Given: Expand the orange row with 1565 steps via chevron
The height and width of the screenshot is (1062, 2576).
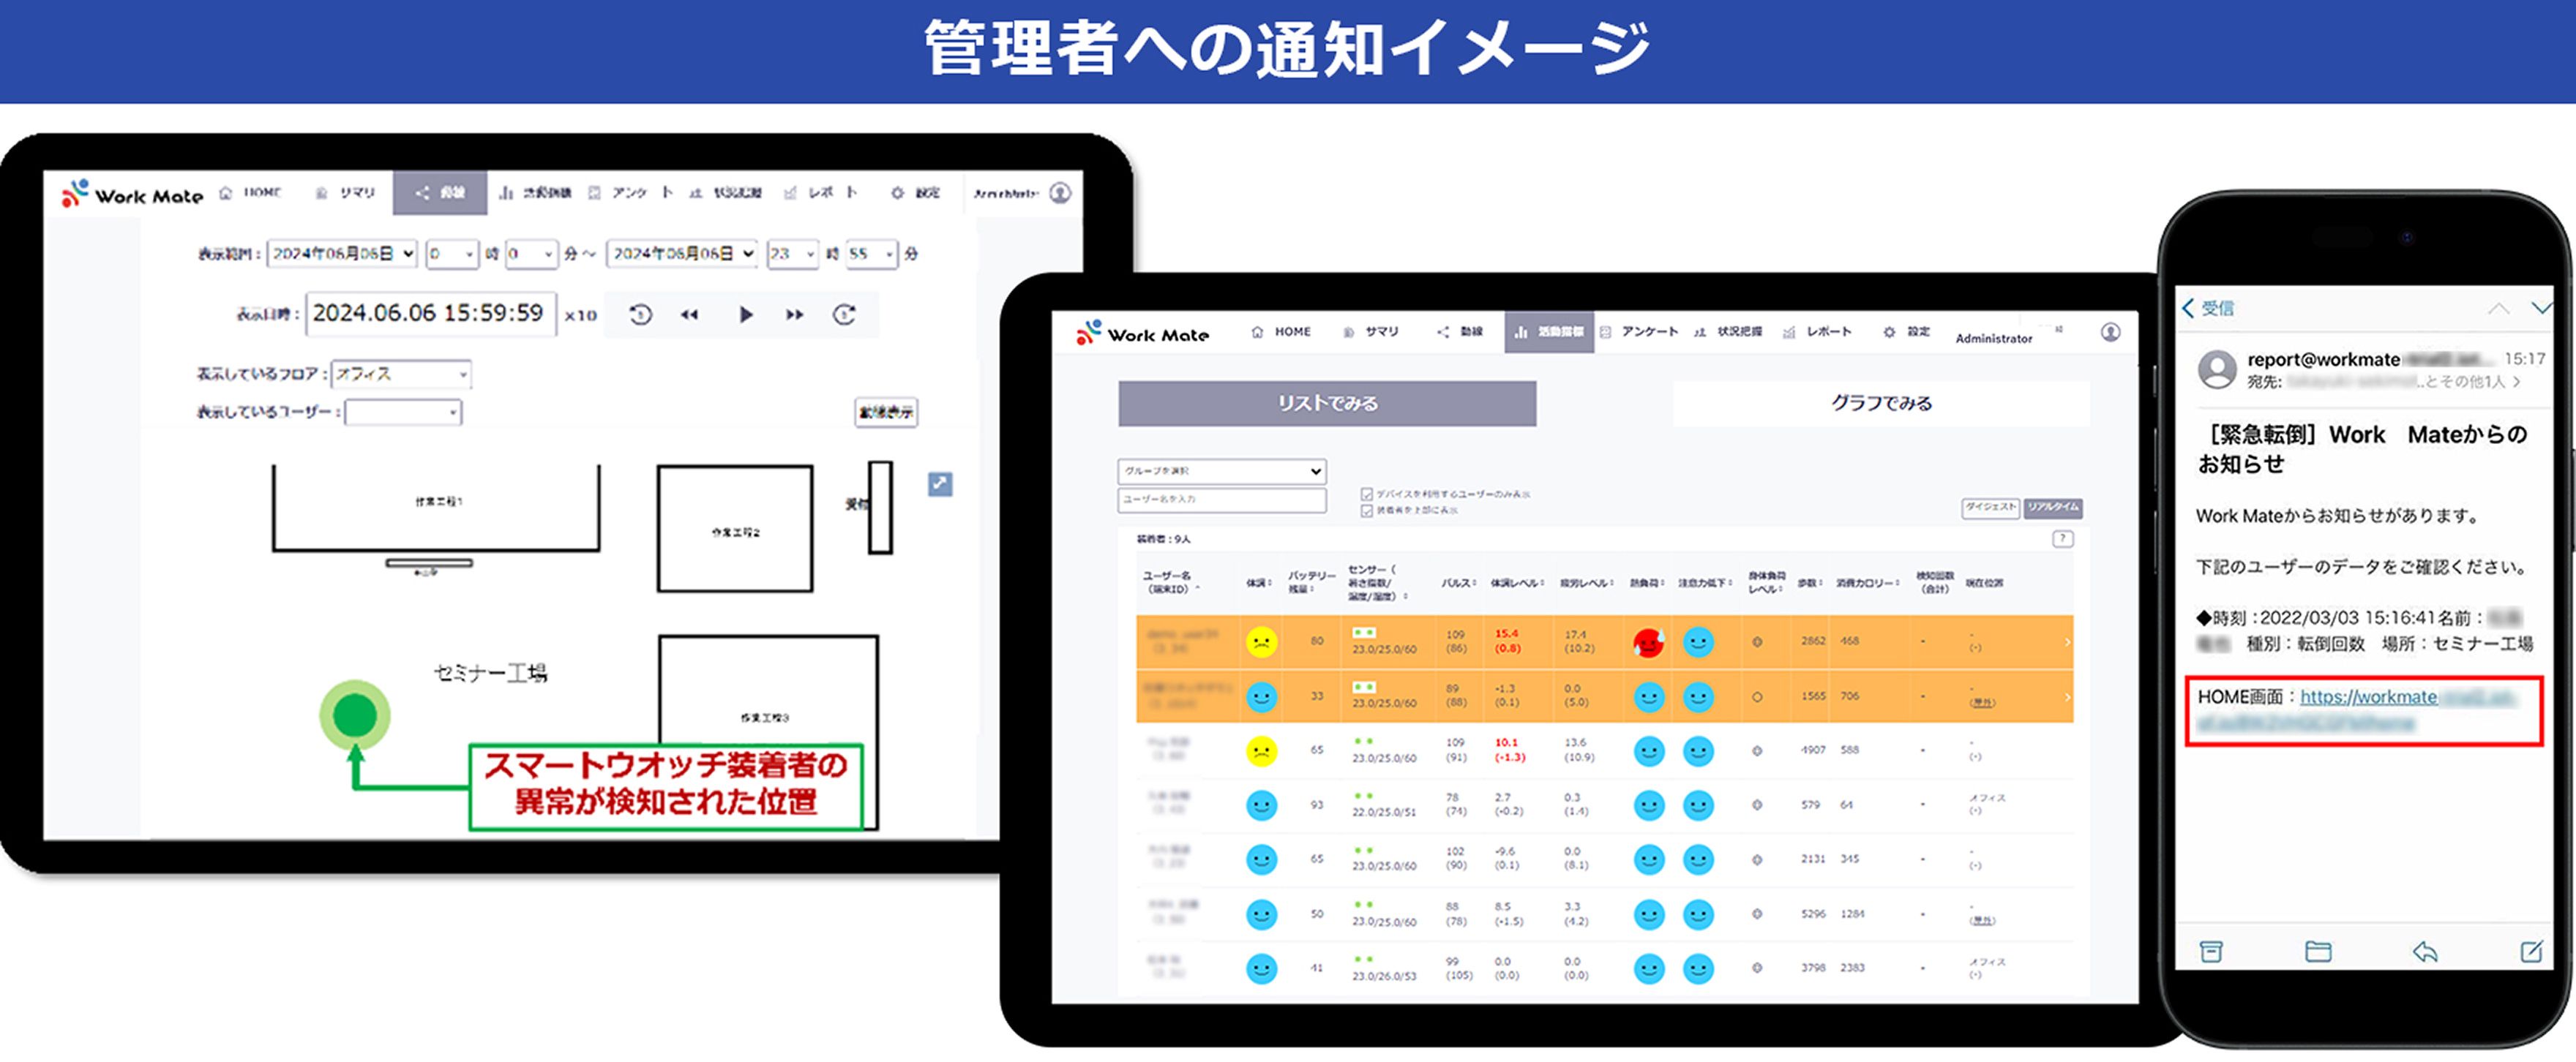Looking at the screenshot, I should tap(2067, 696).
